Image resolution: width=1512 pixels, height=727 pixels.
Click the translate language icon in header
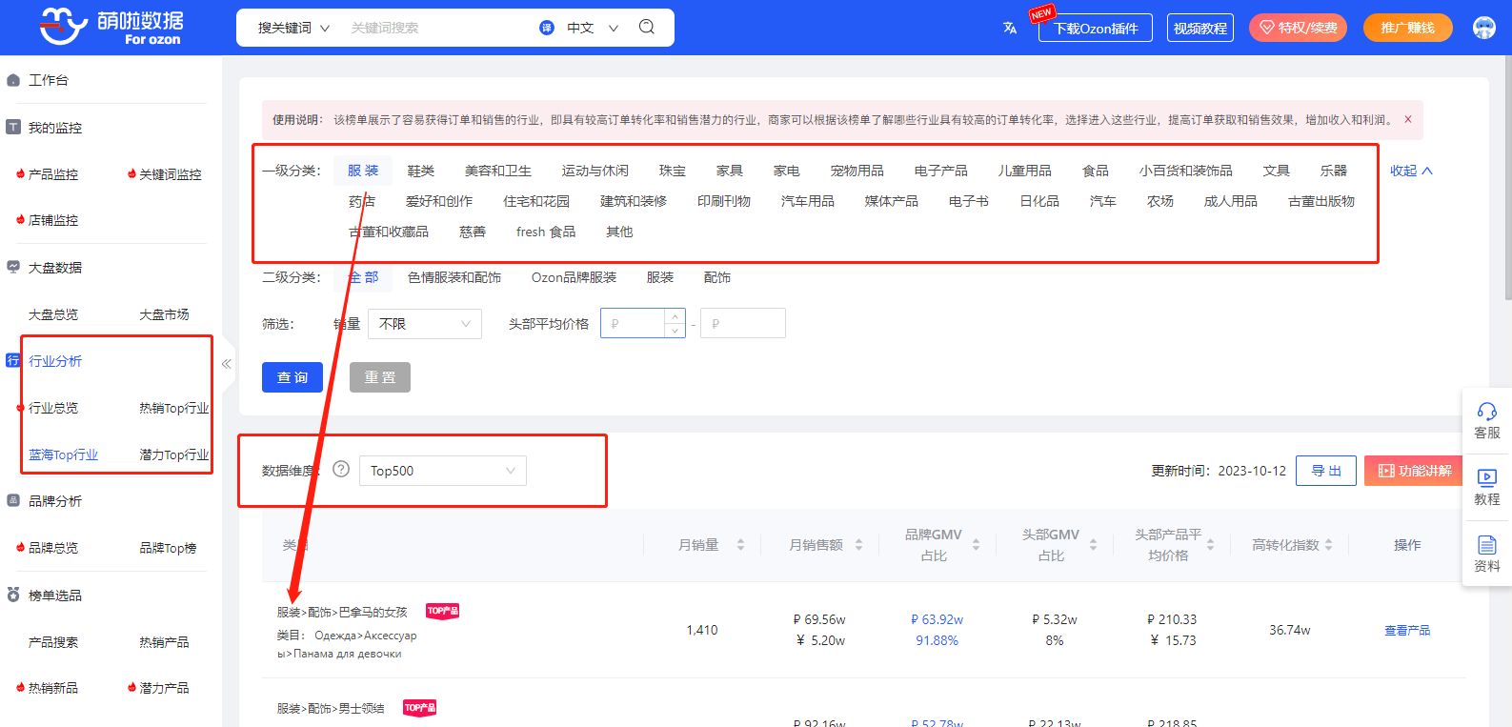coord(1010,28)
